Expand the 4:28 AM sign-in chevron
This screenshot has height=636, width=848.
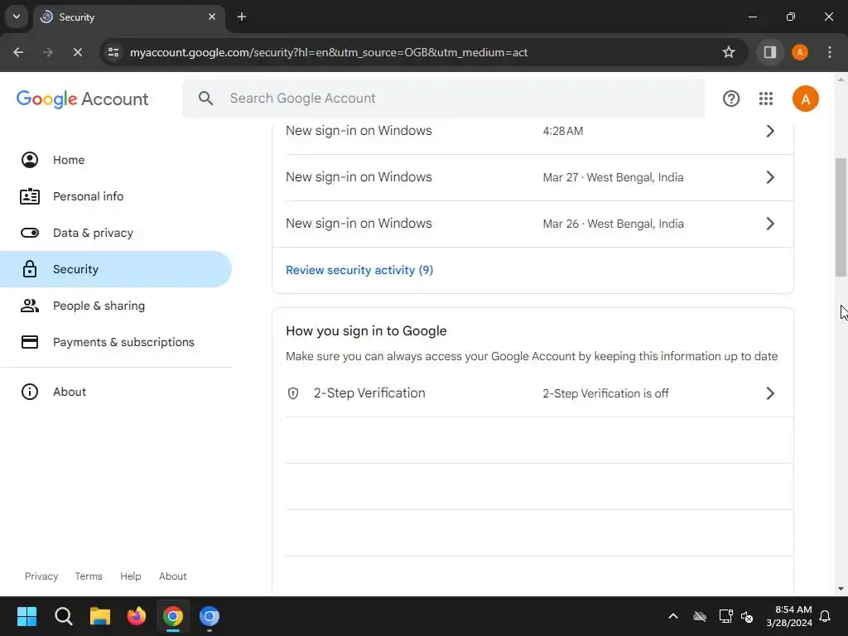click(x=770, y=131)
